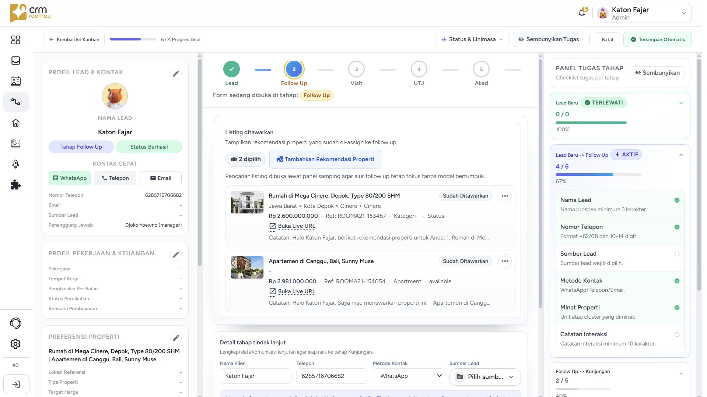The image size is (707, 397).
Task: Click the Status Berhasil pill
Action: click(149, 147)
